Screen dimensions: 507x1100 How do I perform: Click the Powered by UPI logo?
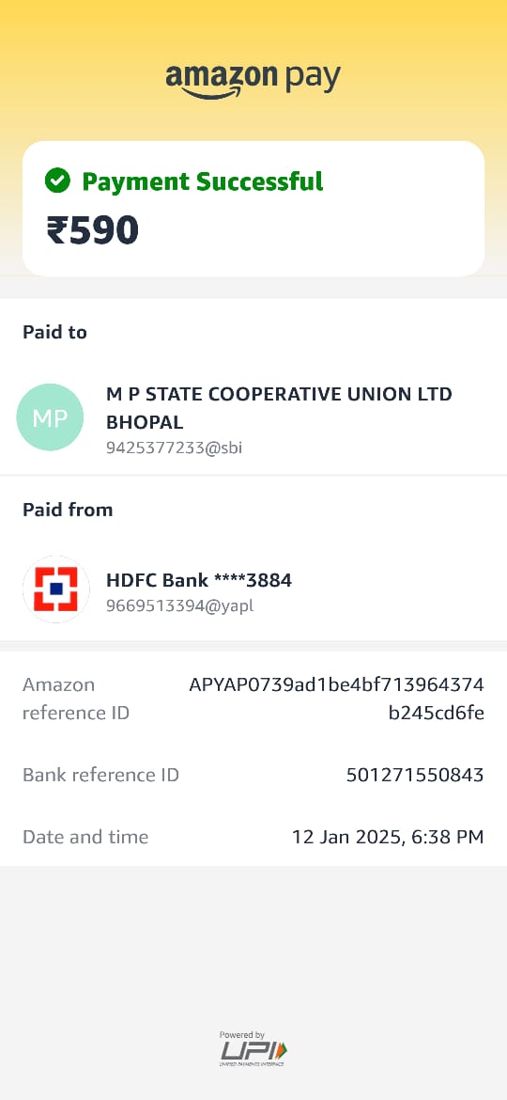click(253, 1049)
